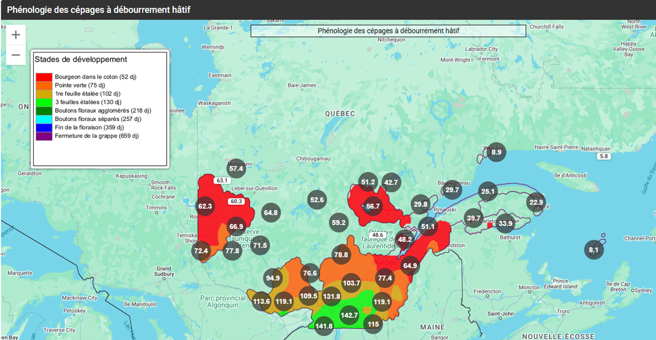This screenshot has height=340, width=656.
Task: Click the 142.7 station marker
Action: click(349, 315)
